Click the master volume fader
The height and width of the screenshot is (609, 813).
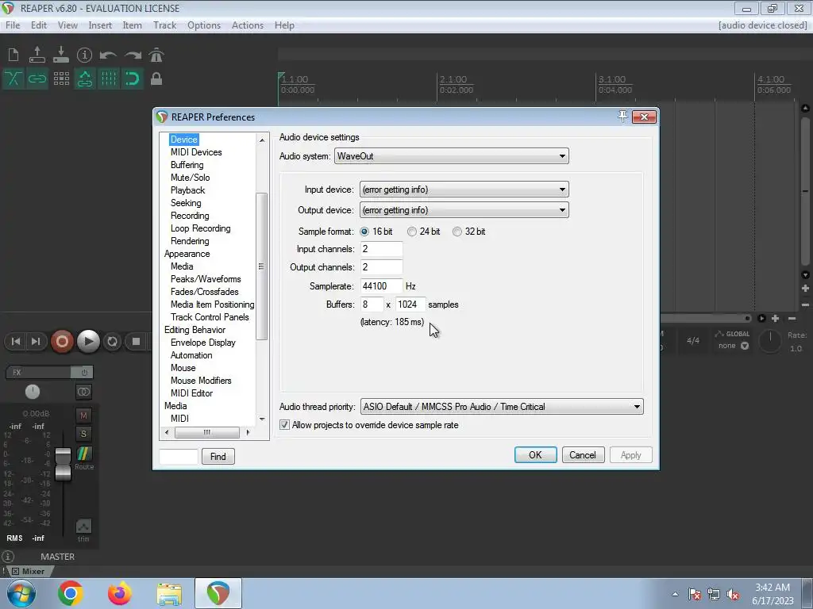(x=63, y=464)
